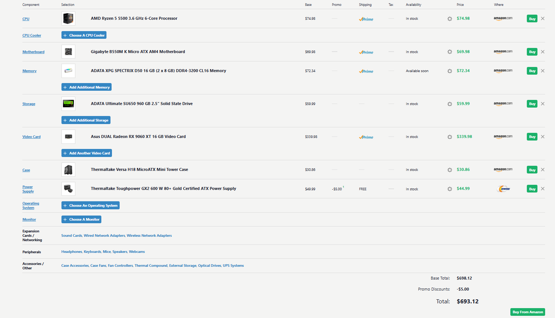Remove Gigabyte B550M motherboard from the list

[543, 52]
